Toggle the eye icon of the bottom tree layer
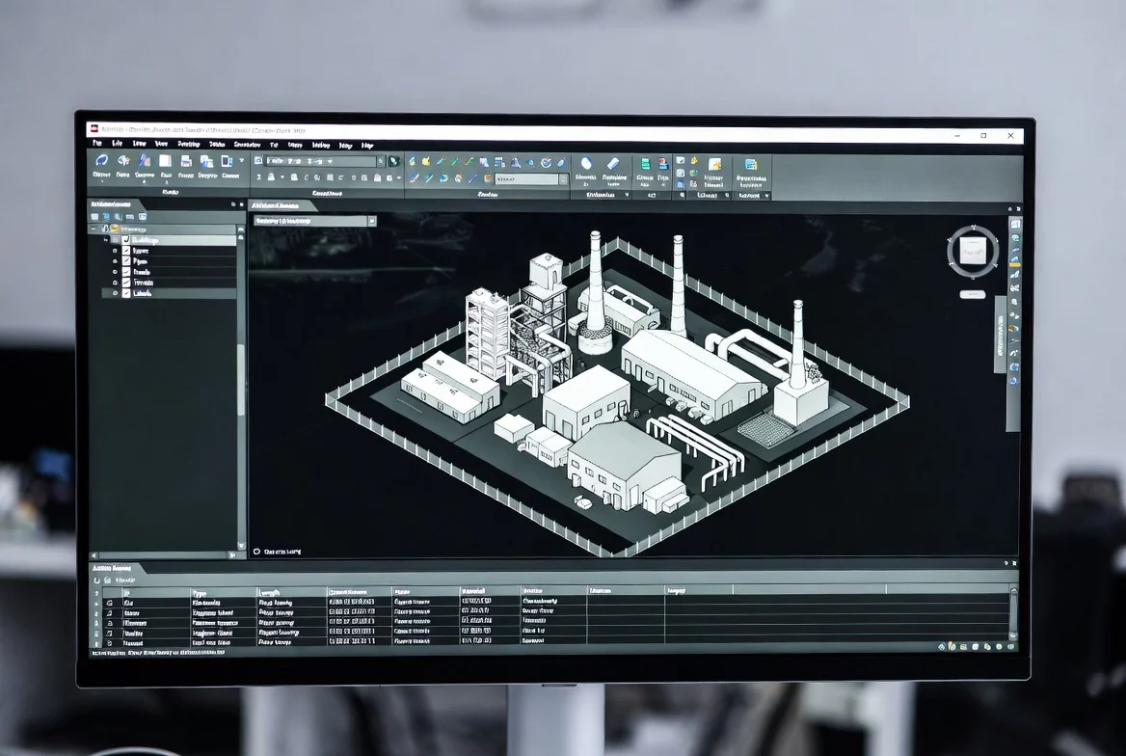The height and width of the screenshot is (756, 1126). [115, 293]
